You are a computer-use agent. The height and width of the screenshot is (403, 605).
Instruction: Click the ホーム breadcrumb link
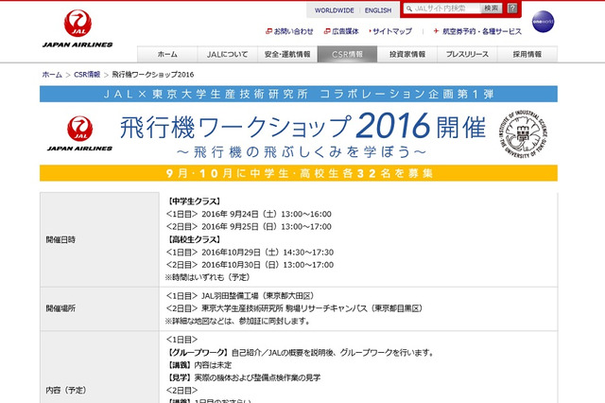pos(52,75)
